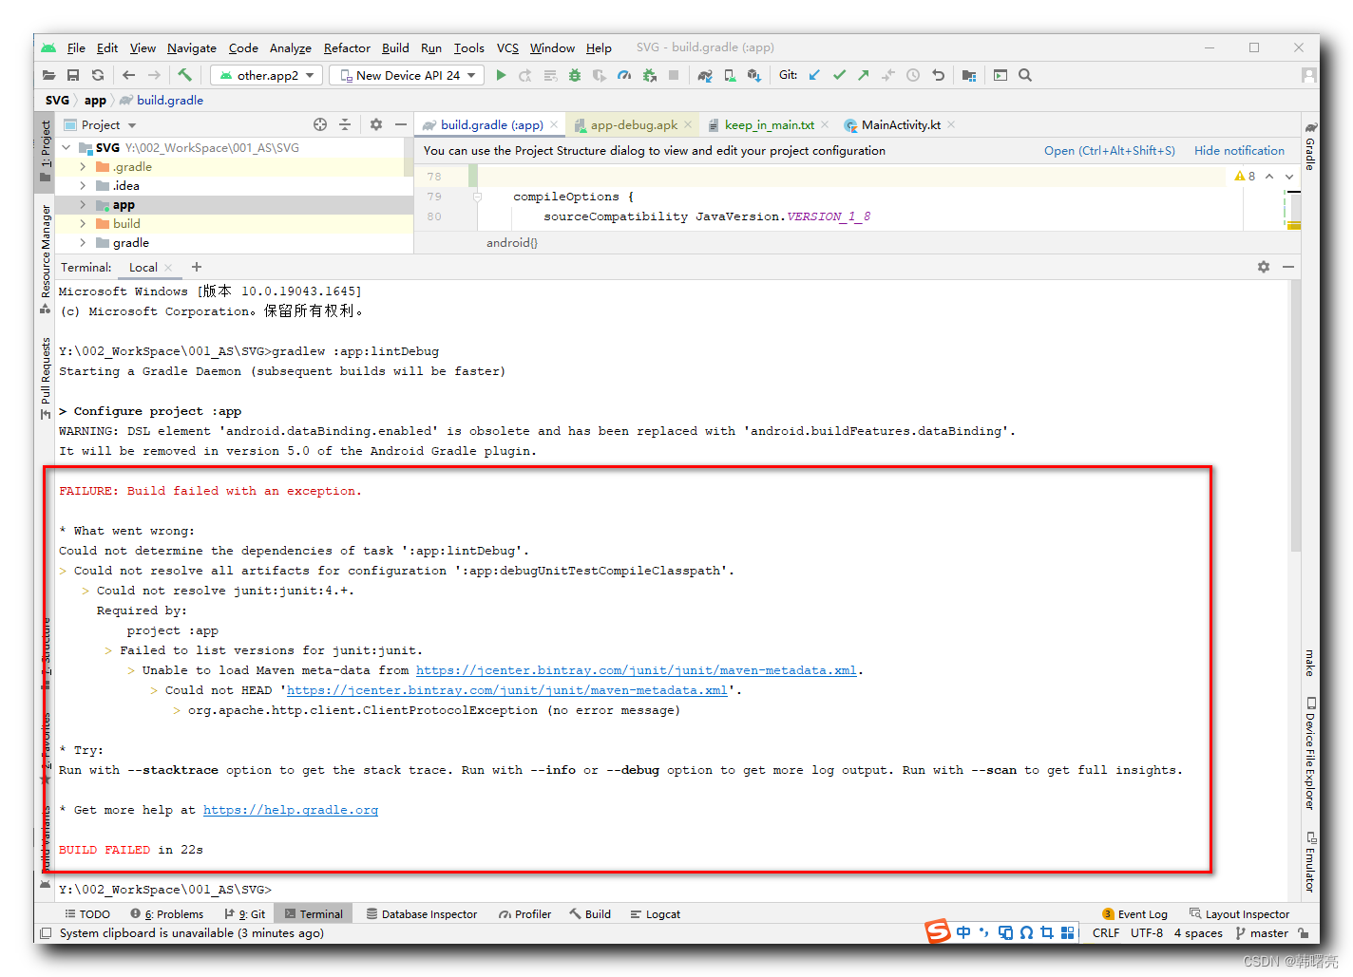Expand the build folder
The width and height of the screenshot is (1353, 977).
(x=83, y=223)
